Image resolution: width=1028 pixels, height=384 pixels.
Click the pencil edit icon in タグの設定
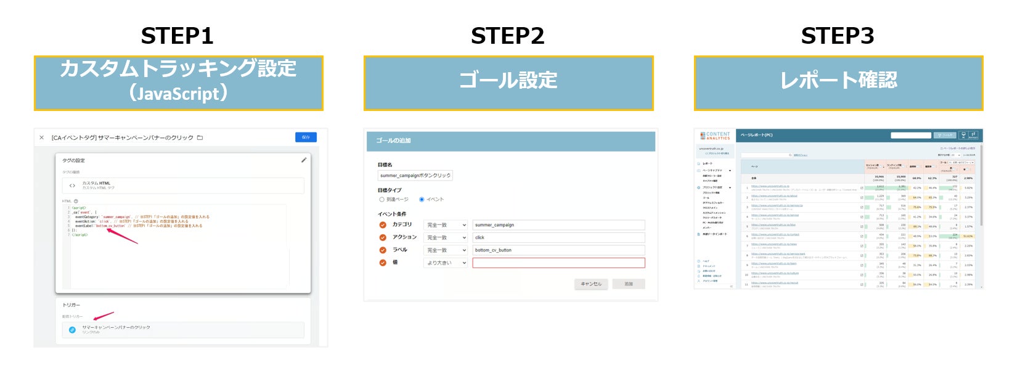pos(303,160)
